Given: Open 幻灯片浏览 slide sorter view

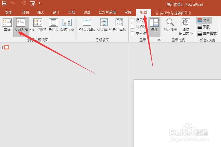Looking at the screenshot, I should [x=38, y=25].
